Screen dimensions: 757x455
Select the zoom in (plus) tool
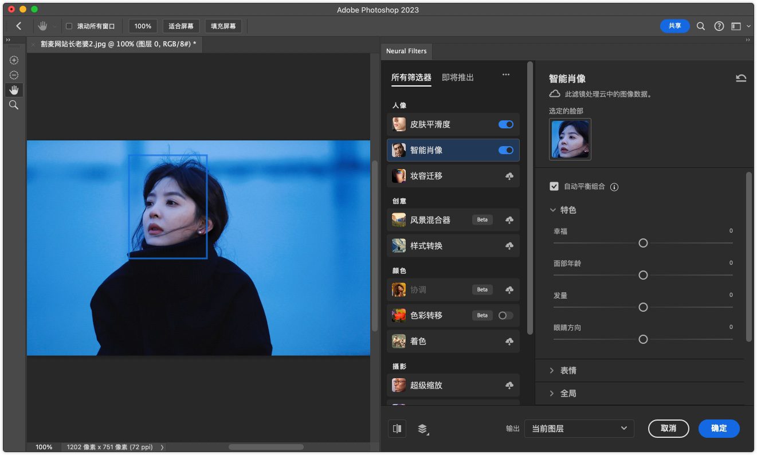tap(14, 60)
